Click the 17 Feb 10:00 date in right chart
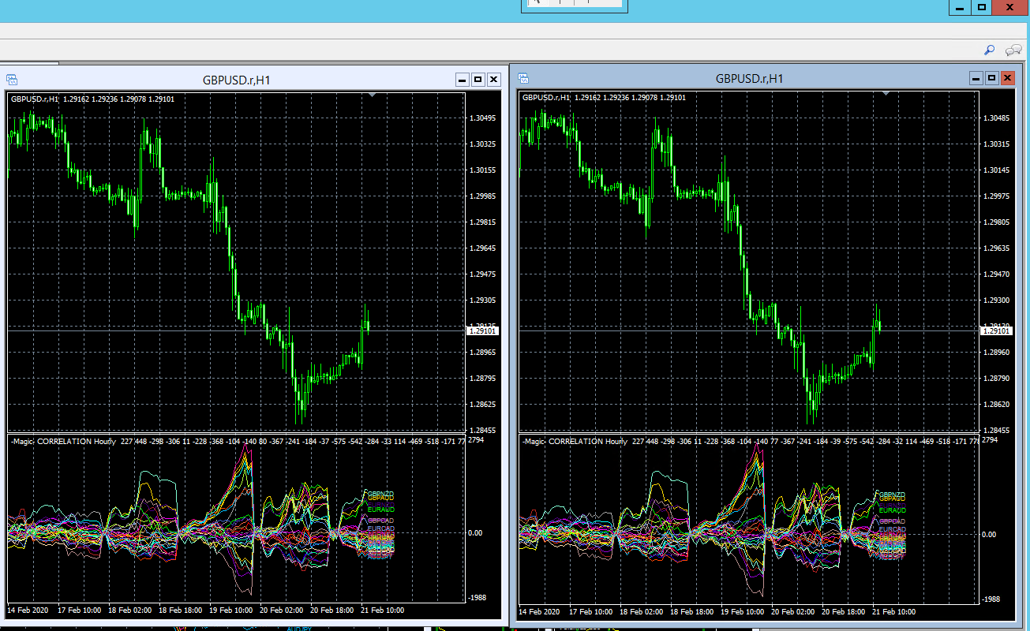1030x631 pixels. tap(590, 612)
